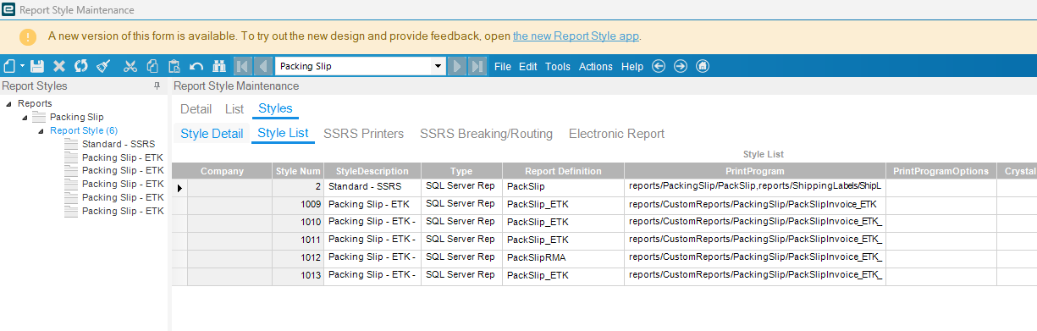Pin the Report Styles tree panel
This screenshot has width=1037, height=331.
(x=157, y=86)
